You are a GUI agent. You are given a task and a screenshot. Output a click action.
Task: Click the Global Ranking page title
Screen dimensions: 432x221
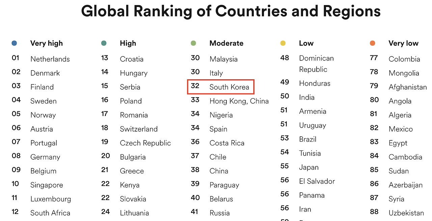[231, 11]
